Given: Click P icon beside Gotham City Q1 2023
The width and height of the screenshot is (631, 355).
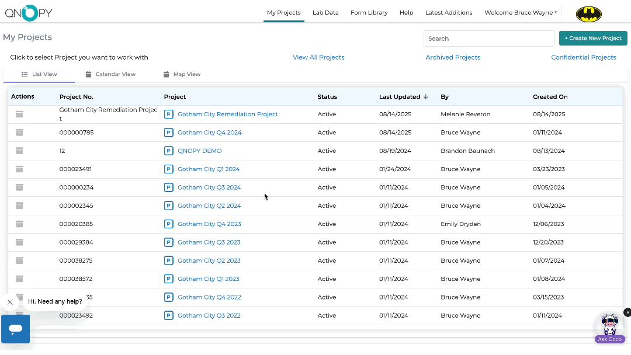Looking at the screenshot, I should (169, 279).
